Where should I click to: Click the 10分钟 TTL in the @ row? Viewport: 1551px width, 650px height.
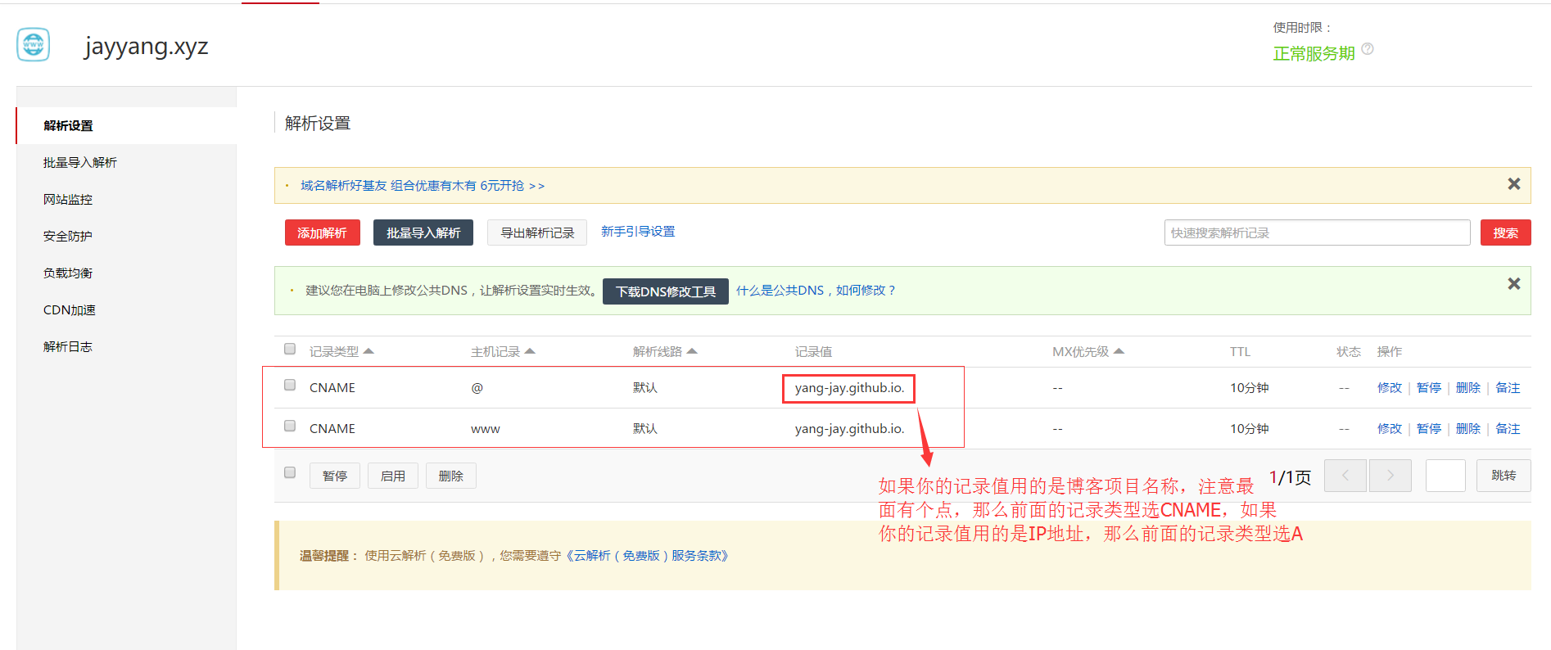[x=1249, y=387]
